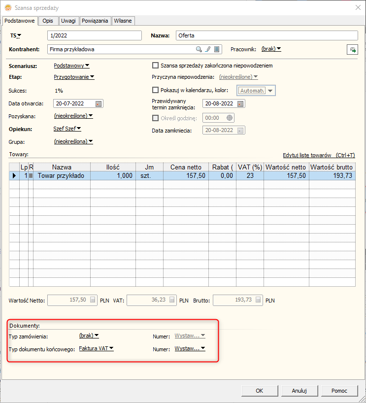Click the Jm cell showing szt.

[x=149, y=176]
